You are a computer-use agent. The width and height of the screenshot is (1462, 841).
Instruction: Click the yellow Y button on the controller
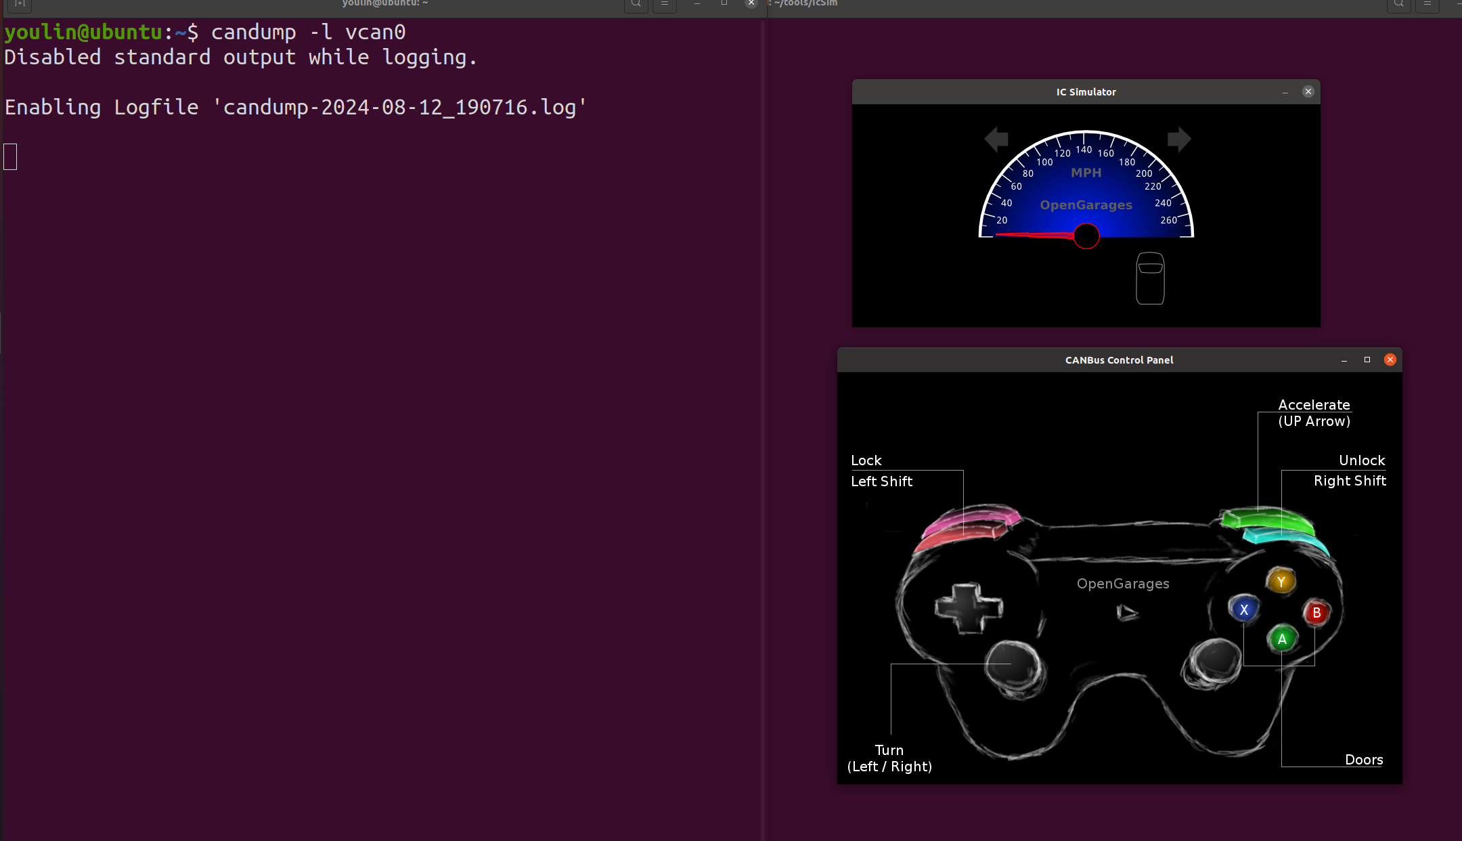(1281, 582)
